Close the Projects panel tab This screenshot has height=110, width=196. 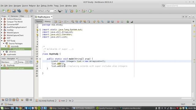point(9,16)
